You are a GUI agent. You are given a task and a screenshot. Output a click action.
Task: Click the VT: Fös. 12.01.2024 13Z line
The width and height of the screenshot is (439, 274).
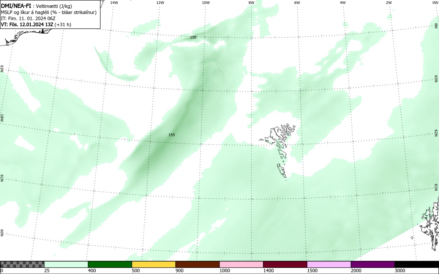[36, 25]
